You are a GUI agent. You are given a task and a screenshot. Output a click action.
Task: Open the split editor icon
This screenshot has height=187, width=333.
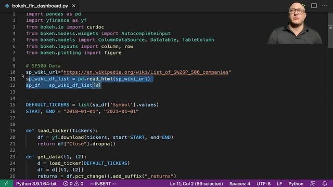tap(314, 6)
